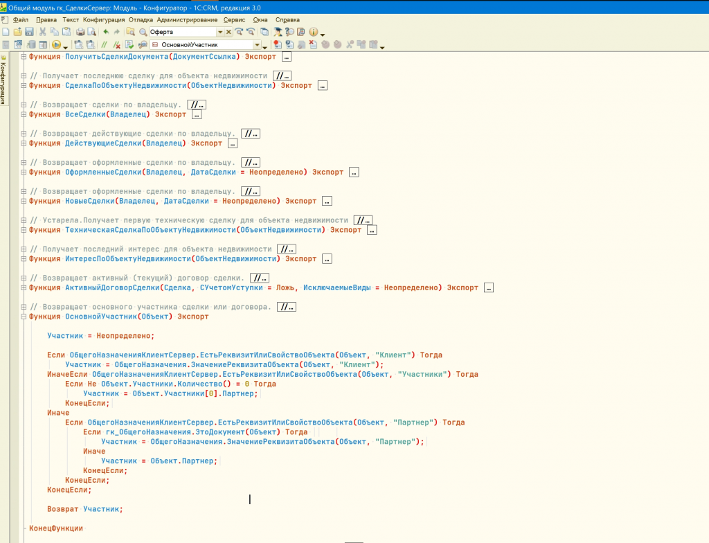
Task: Open the Syntax Assistant icon
Action: click(x=278, y=32)
